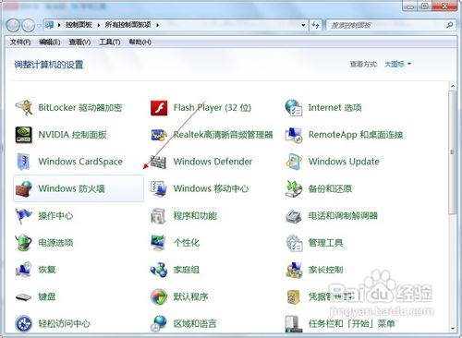Click the scrollbar down arrow
This screenshot has height=338, width=462.
[452, 329]
